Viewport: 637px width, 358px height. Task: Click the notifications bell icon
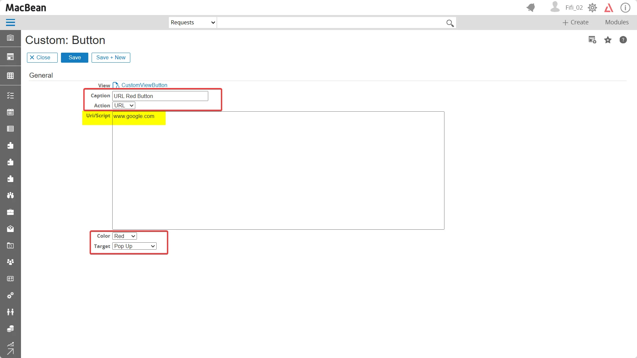(x=531, y=7)
